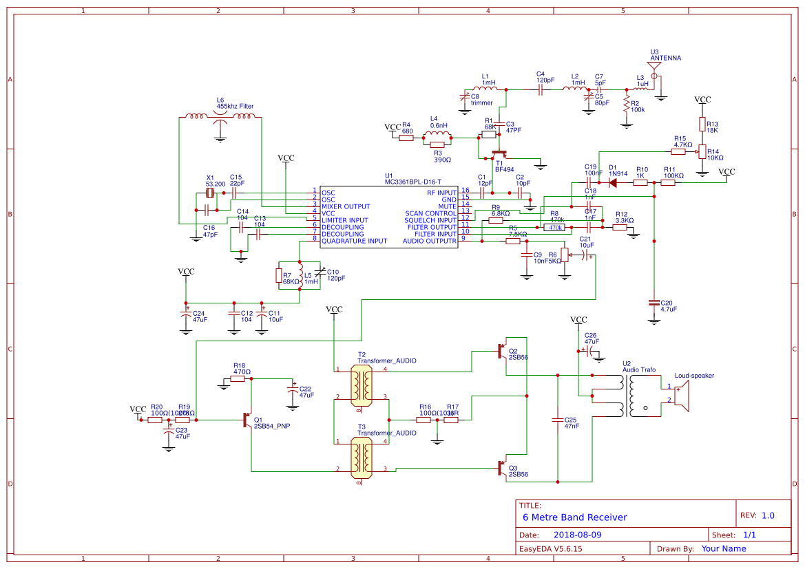The image size is (805, 569).
Task: Click the C21 10uF capacitor
Action: coord(586,255)
